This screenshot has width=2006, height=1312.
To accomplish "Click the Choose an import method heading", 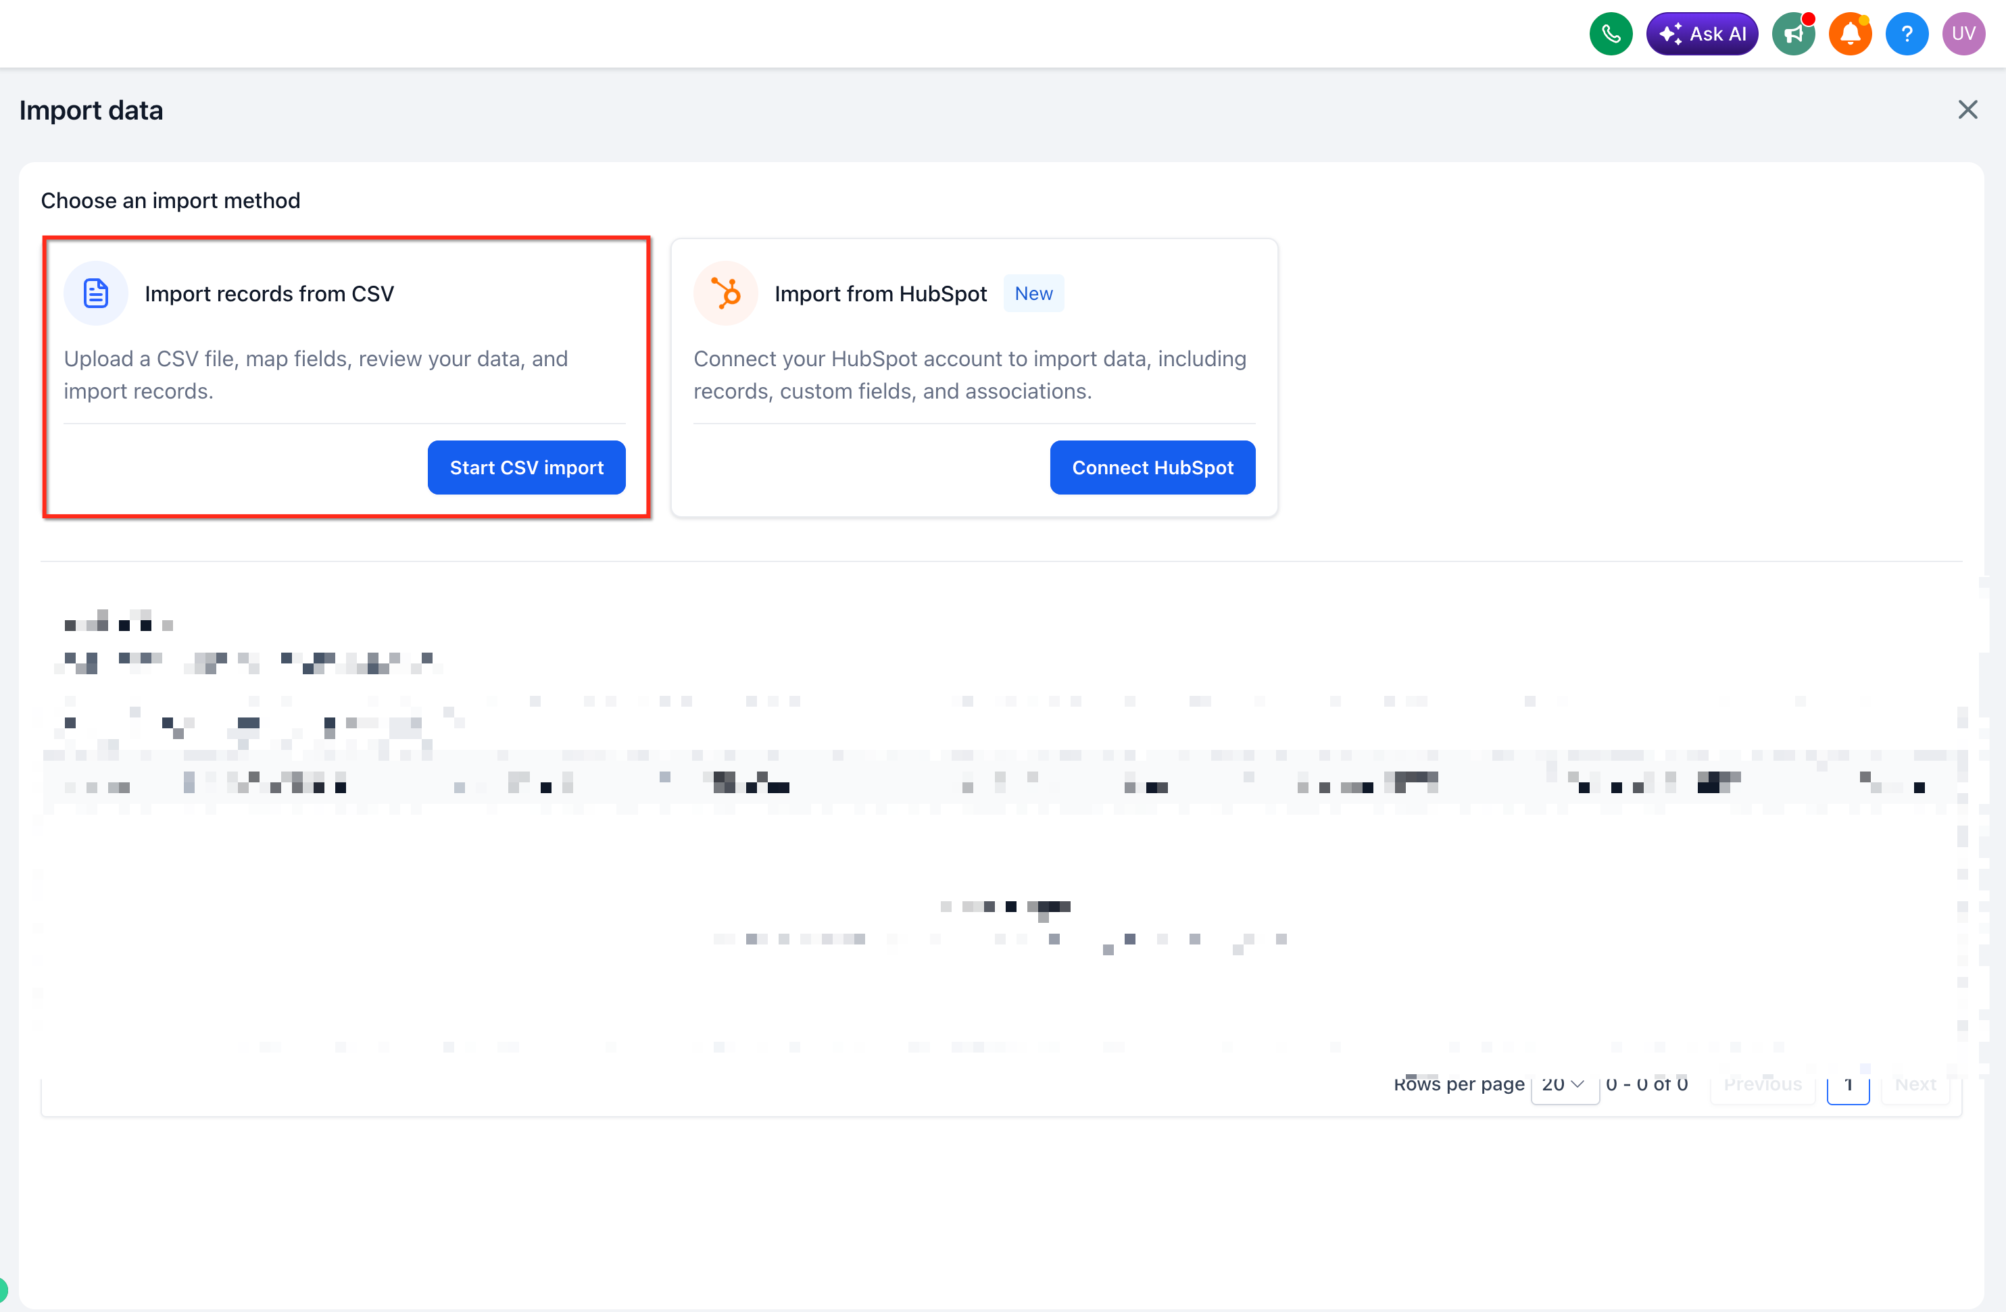I will point(170,201).
